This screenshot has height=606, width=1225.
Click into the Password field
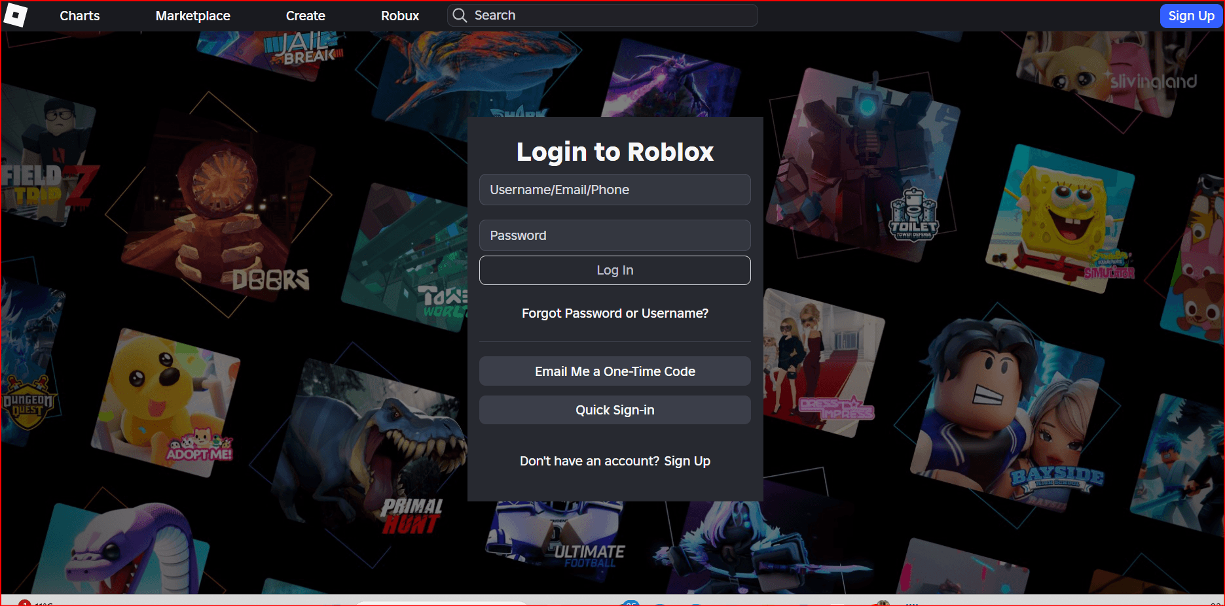click(614, 235)
